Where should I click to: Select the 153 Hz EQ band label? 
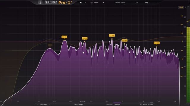coord(64,37)
